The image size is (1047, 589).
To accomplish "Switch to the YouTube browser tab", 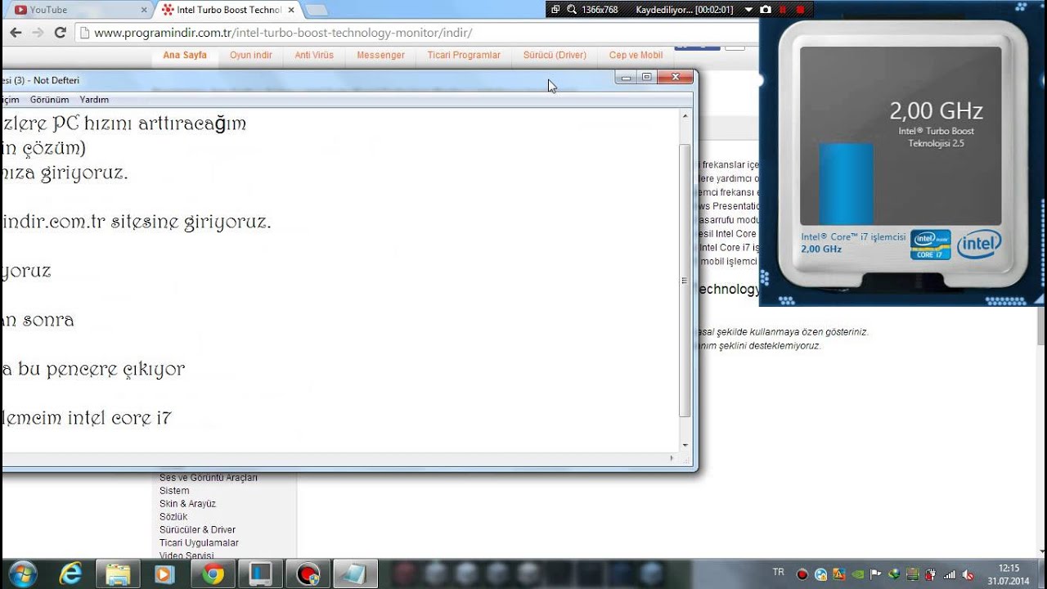I will (78, 10).
